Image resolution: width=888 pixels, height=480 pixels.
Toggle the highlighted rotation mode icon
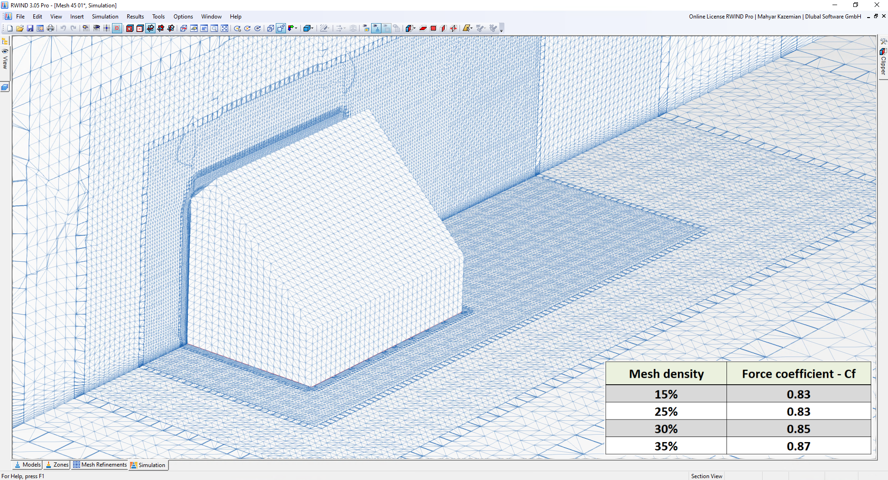(x=150, y=28)
